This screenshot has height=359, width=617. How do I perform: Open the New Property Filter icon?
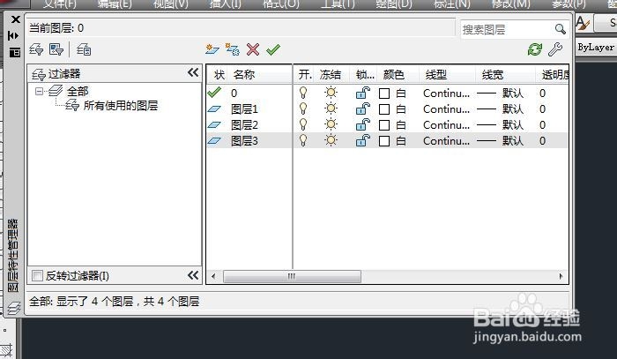point(37,49)
